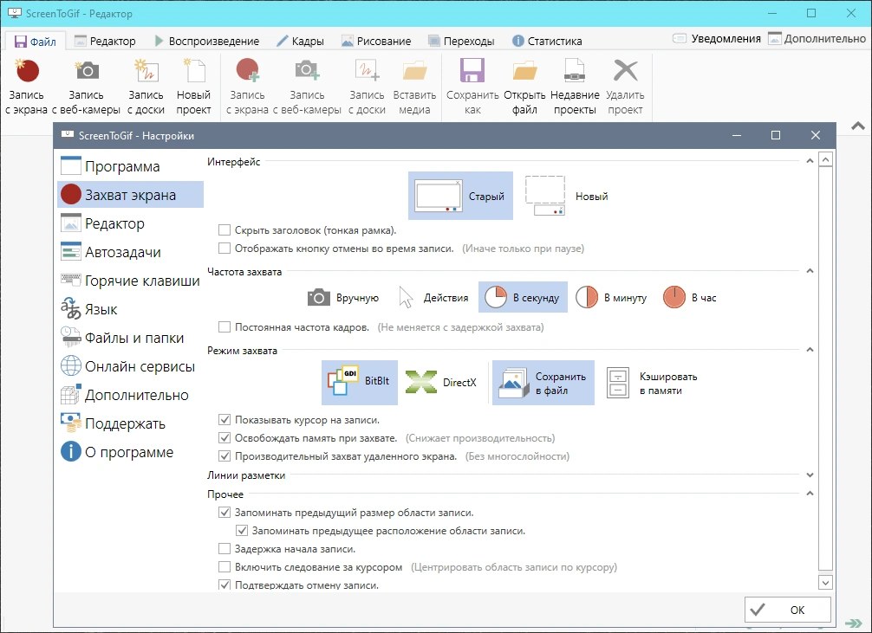Enable Задержка начала записи checkbox
This screenshot has height=633, width=872.
click(x=225, y=549)
